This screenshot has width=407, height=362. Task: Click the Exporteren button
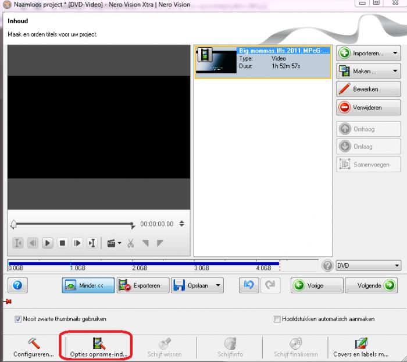[x=143, y=285]
